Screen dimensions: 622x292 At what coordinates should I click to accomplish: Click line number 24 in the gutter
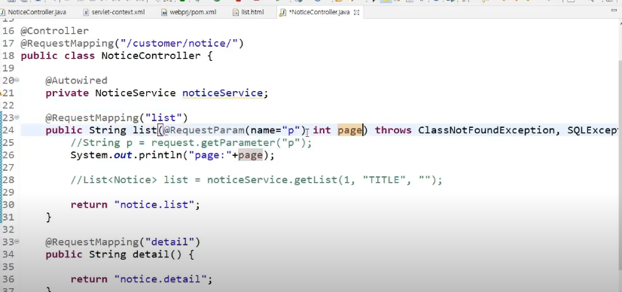(8, 130)
